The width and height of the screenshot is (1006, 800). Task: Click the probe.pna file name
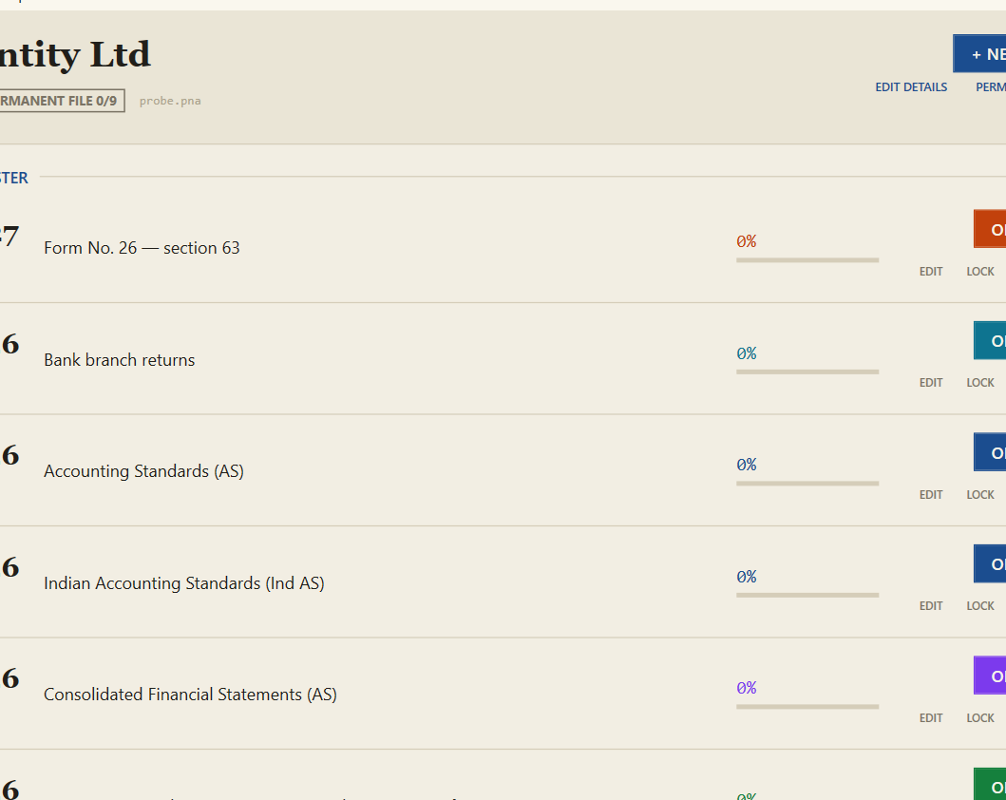point(170,101)
